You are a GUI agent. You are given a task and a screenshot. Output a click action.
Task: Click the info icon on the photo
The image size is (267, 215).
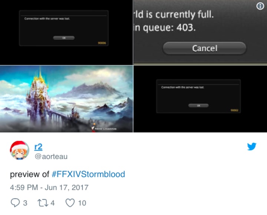coord(260,6)
